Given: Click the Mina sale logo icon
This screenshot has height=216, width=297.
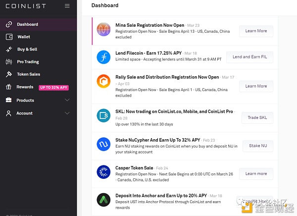Looking at the screenshot, I should tap(103, 29).
